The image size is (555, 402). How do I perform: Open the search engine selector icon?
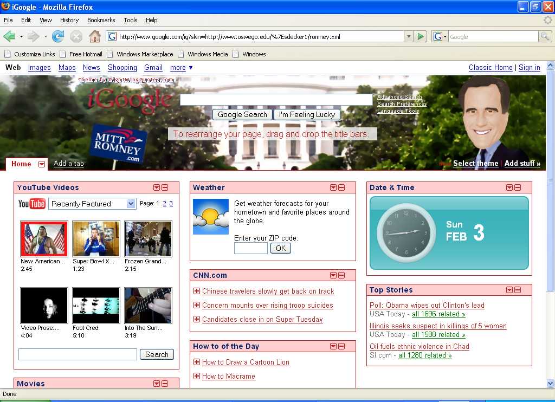(440, 36)
